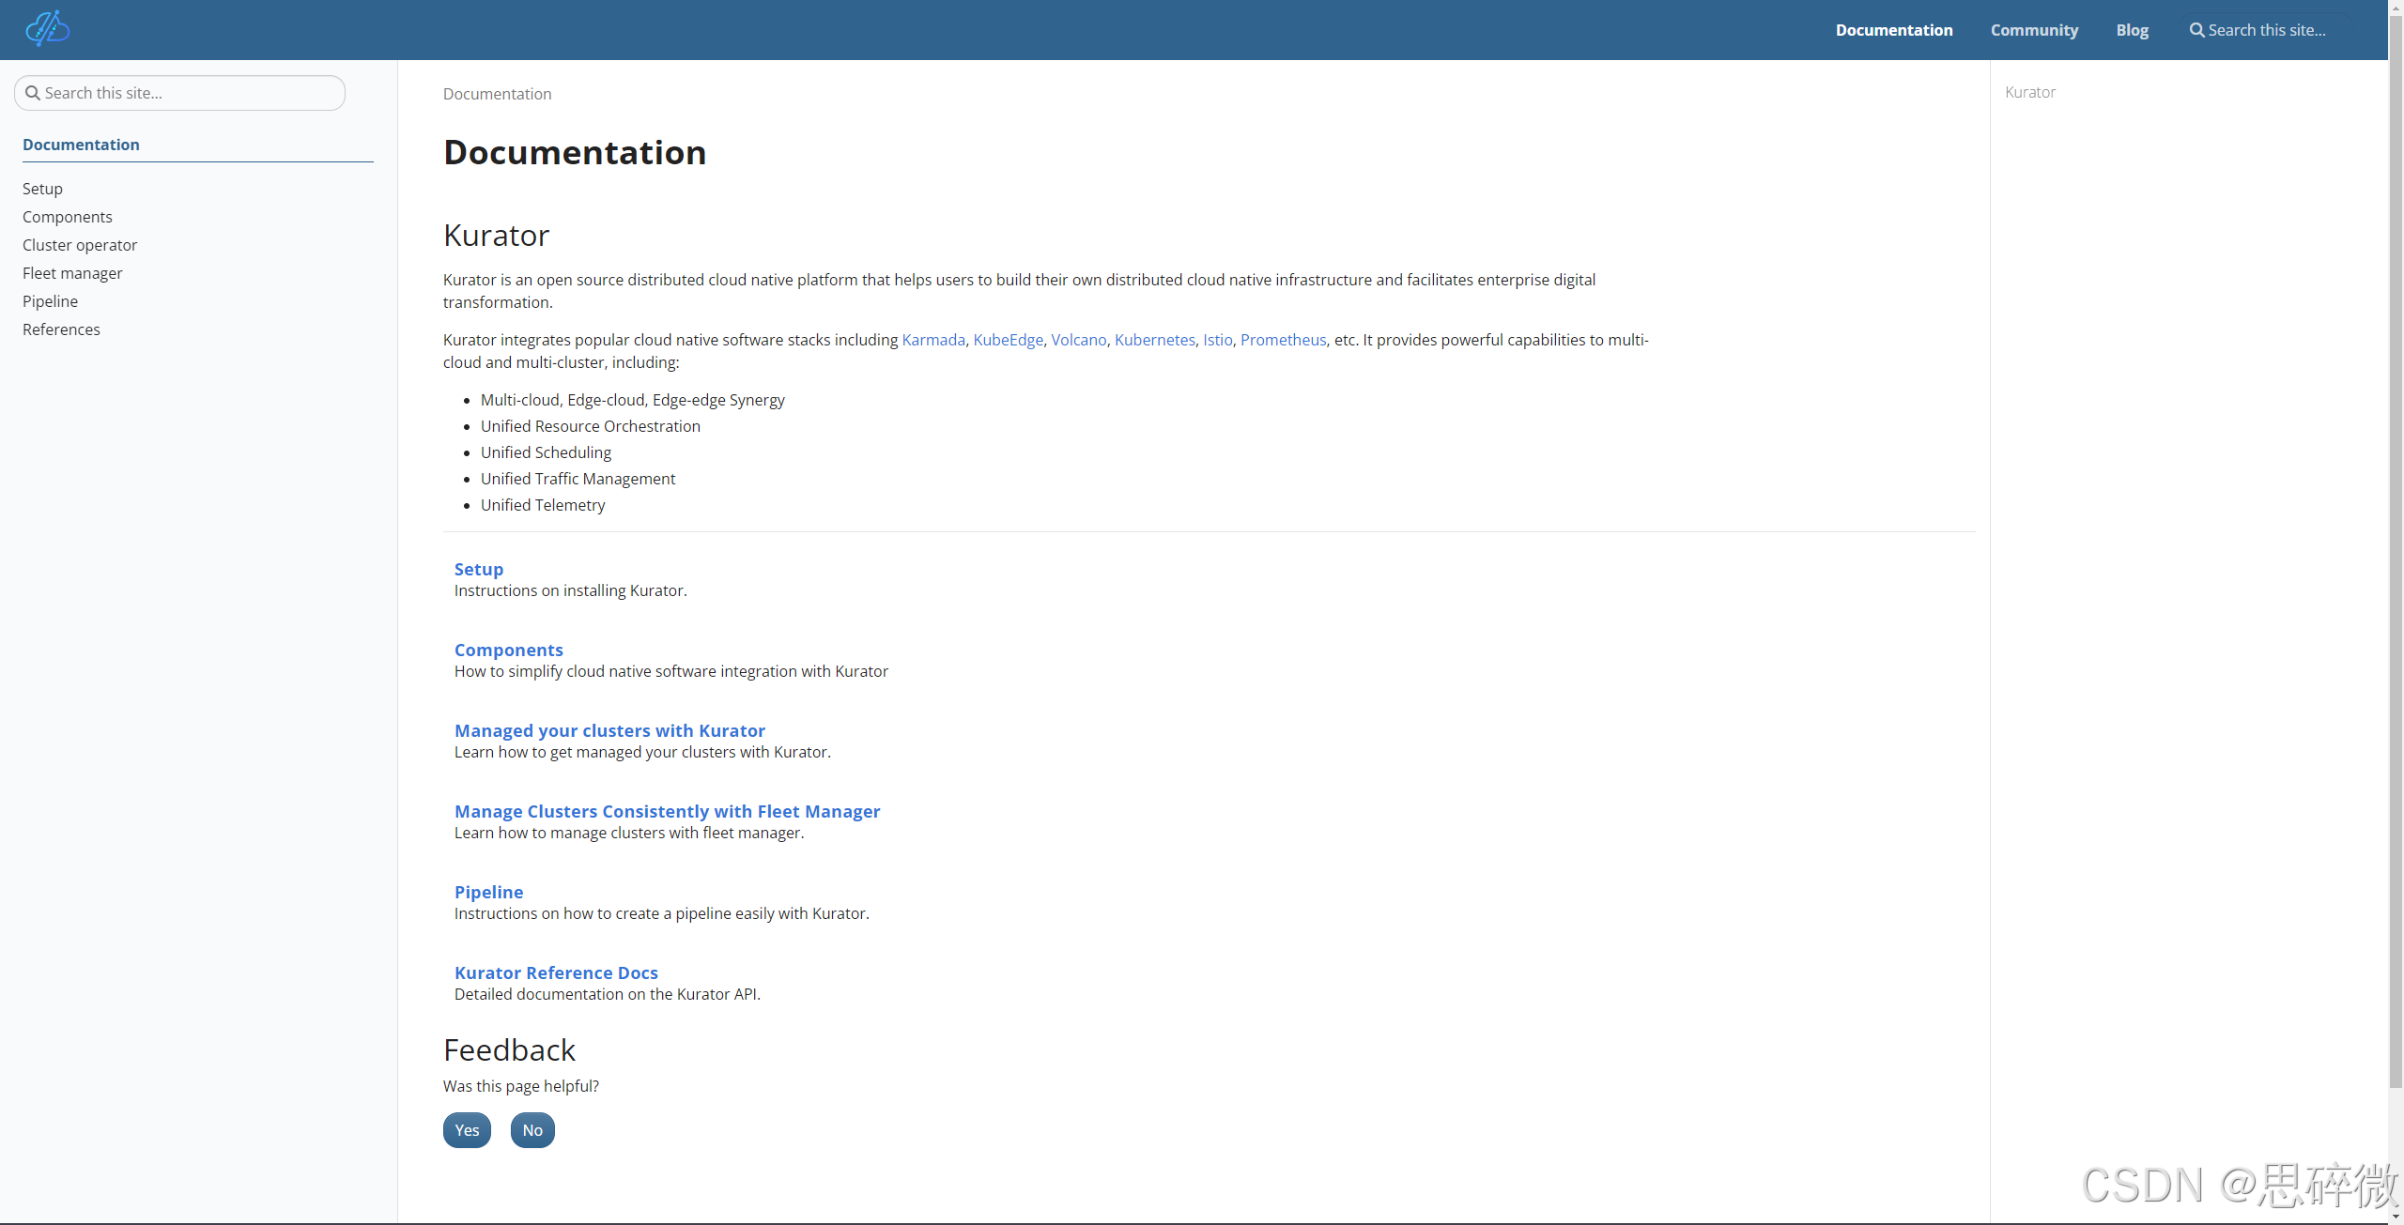Click the No feedback button

tap(532, 1130)
